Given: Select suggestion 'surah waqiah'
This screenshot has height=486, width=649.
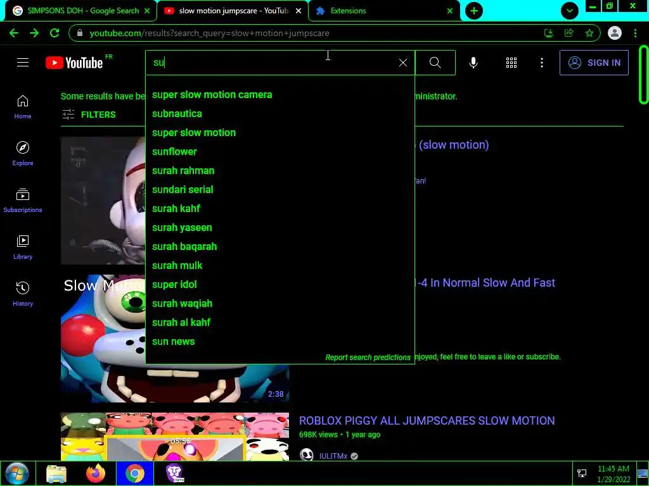Looking at the screenshot, I should click(280, 304).
